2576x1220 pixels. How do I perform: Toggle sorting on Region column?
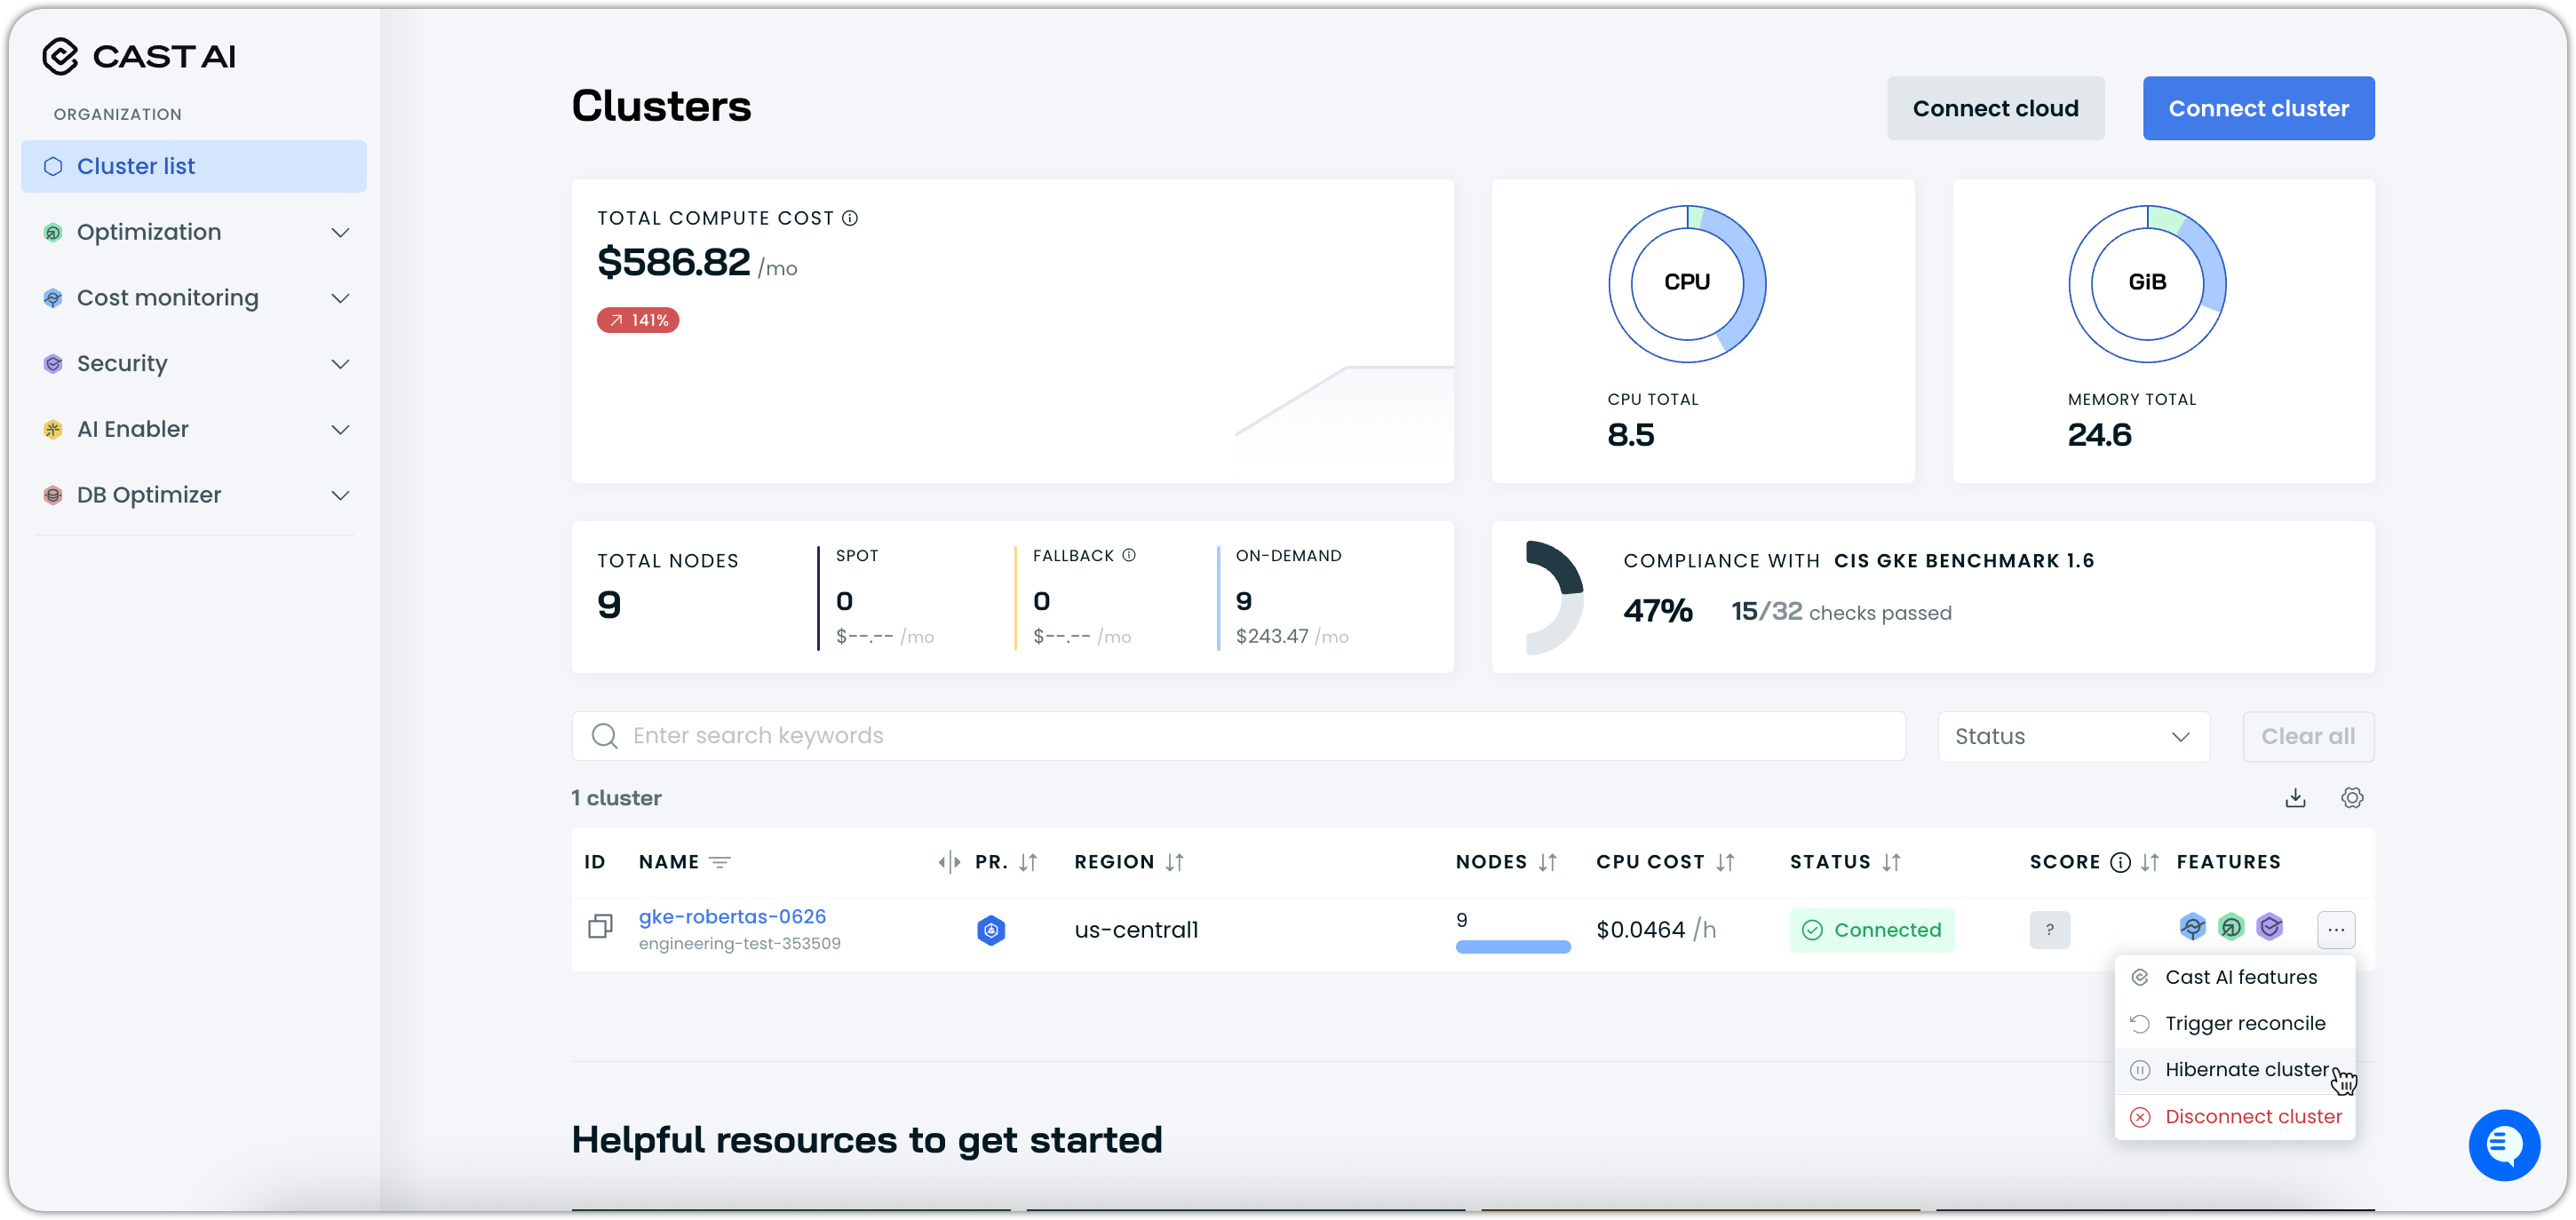1175,862
